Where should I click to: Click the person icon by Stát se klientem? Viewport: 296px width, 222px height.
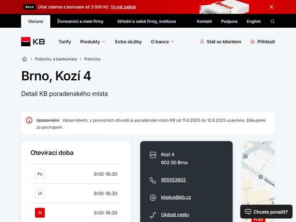[x=202, y=42]
